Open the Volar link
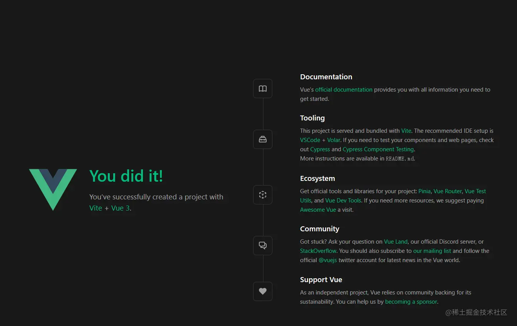 click(334, 140)
